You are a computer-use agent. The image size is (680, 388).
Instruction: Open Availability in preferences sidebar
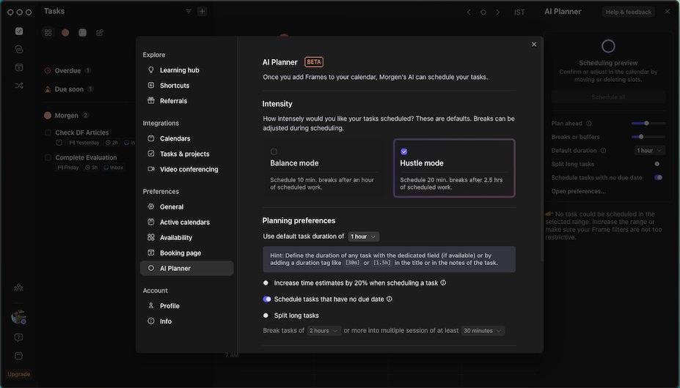point(176,238)
